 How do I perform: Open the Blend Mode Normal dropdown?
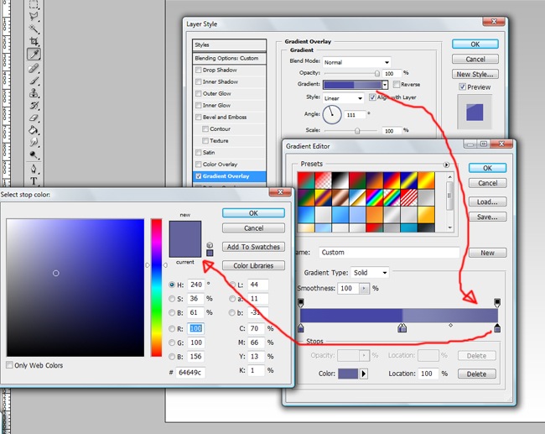tap(356, 62)
